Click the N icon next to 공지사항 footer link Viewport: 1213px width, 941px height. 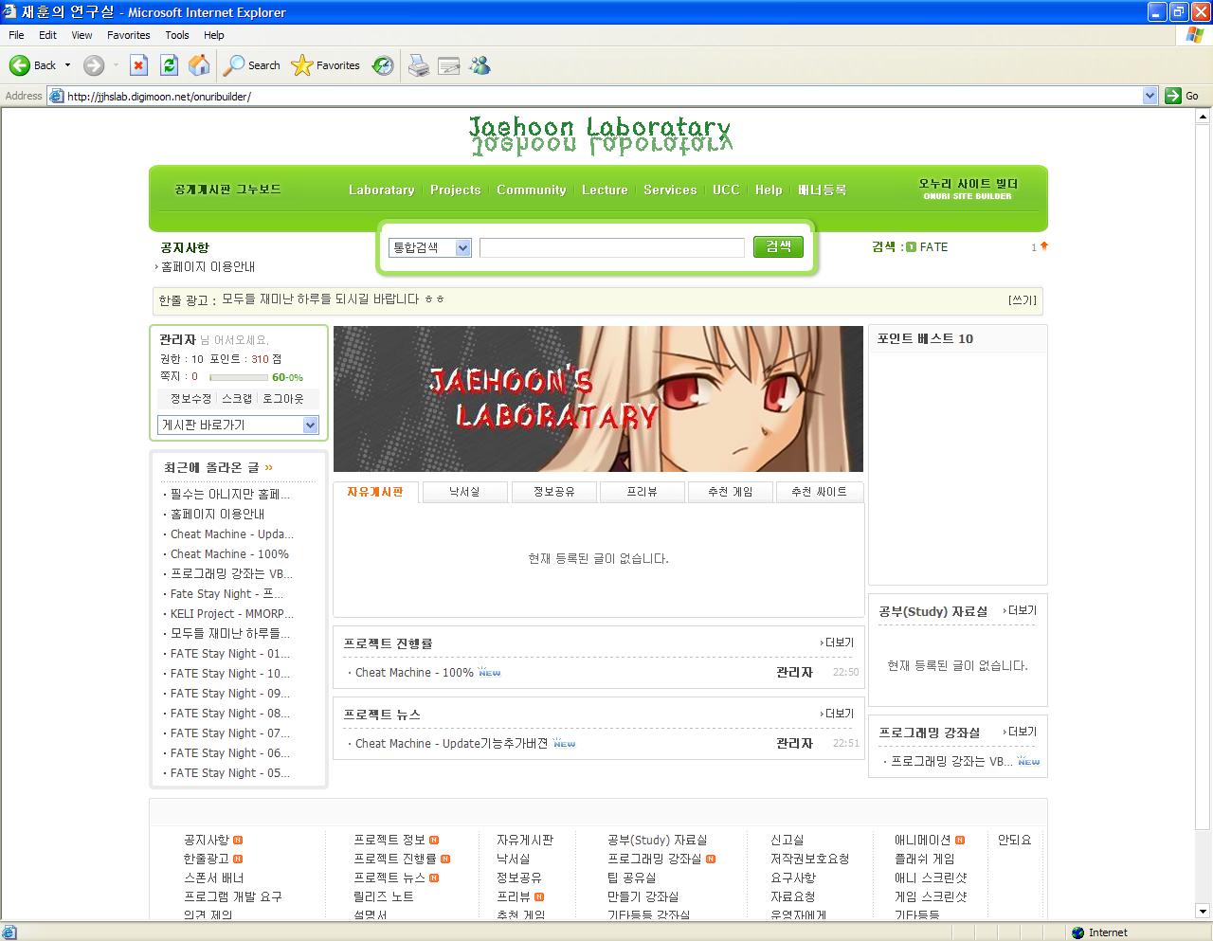[238, 841]
